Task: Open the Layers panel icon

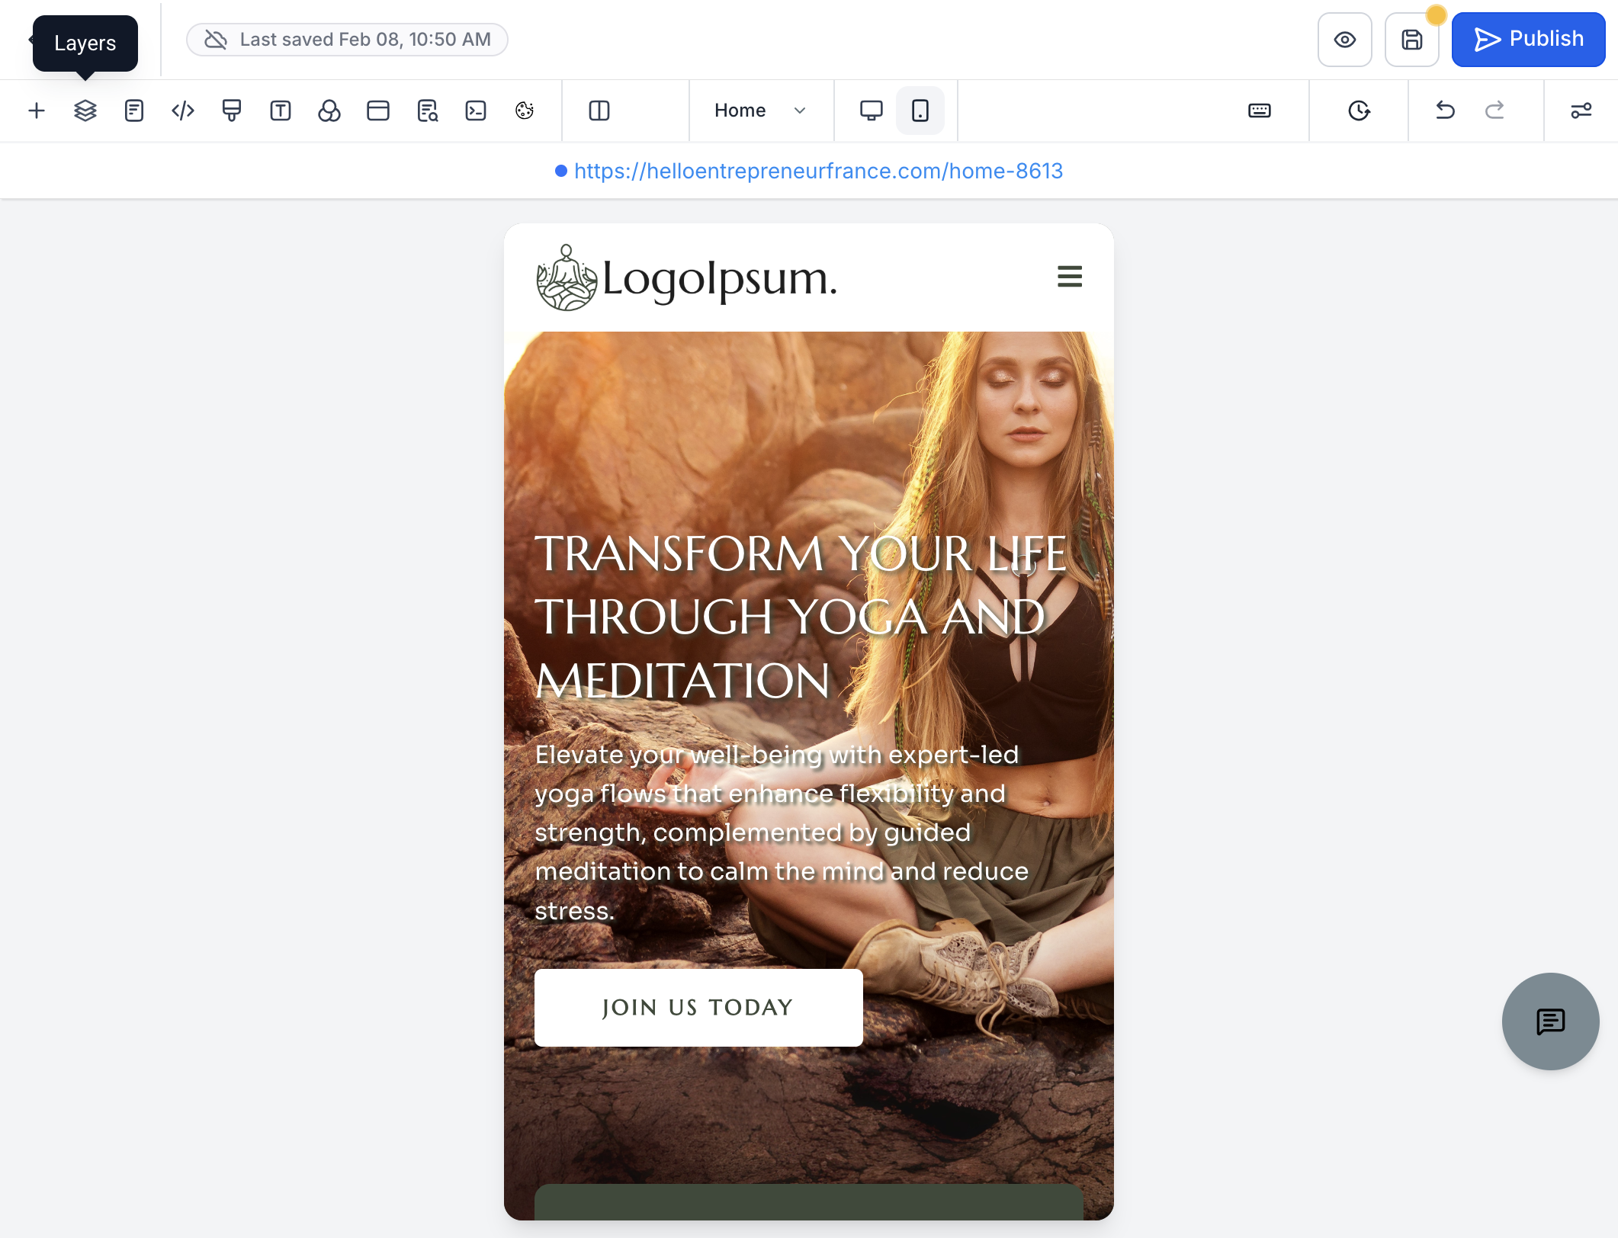Action: (85, 111)
